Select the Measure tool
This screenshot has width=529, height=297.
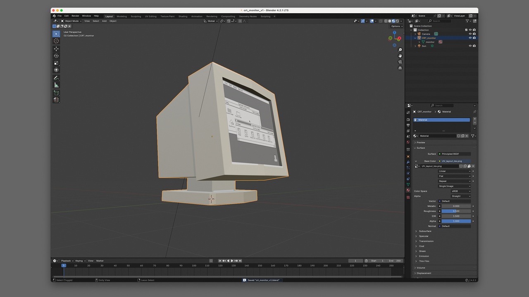(x=56, y=85)
